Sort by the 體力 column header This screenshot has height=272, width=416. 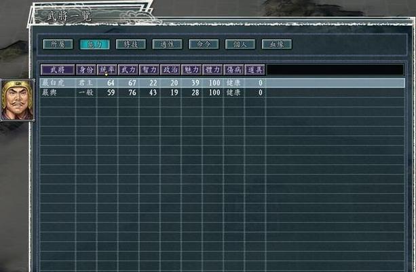[212, 70]
